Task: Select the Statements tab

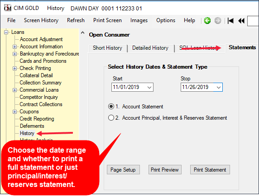Action: coord(242,47)
